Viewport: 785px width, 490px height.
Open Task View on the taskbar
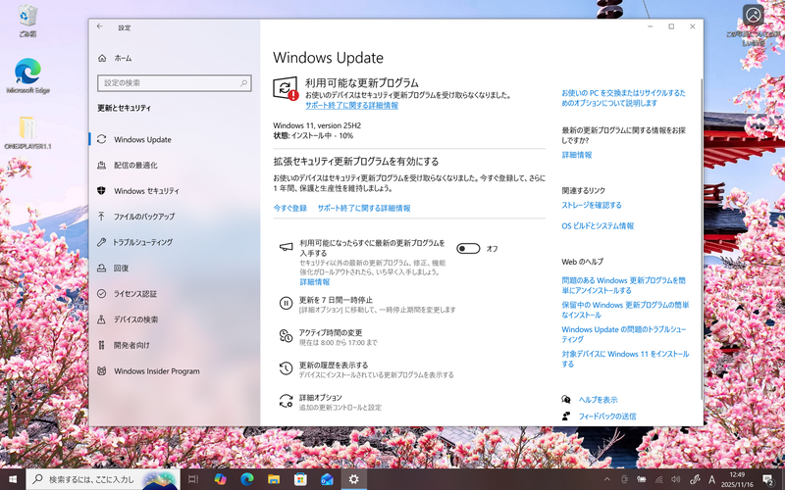[193, 479]
